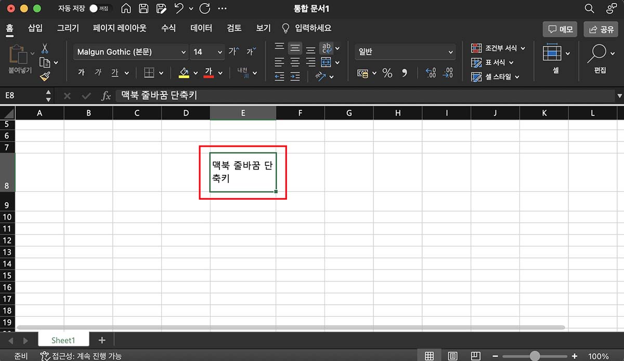Screen dimensions: 624x361
Task: Apply the accounting currency format icon
Action: coord(363,73)
